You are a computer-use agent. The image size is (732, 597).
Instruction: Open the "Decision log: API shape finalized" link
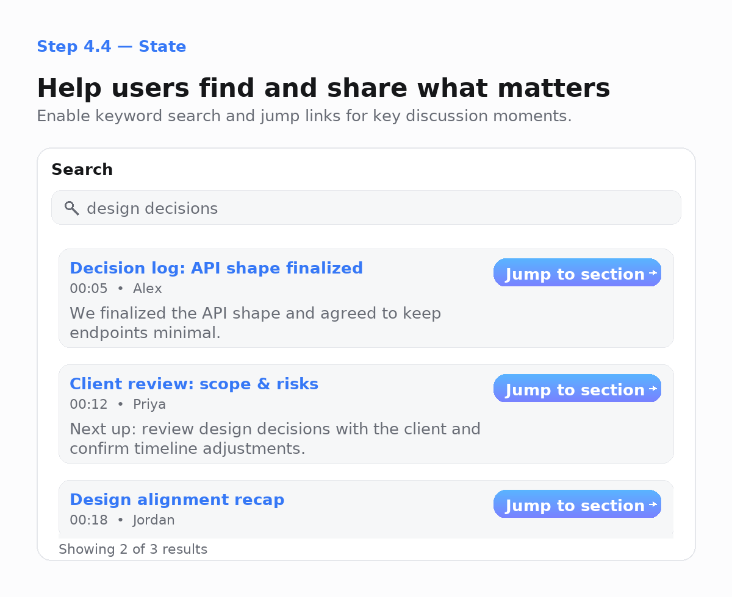click(216, 268)
